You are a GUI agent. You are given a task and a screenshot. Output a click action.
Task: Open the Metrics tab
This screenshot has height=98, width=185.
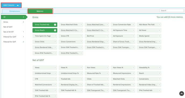coord(40,11)
